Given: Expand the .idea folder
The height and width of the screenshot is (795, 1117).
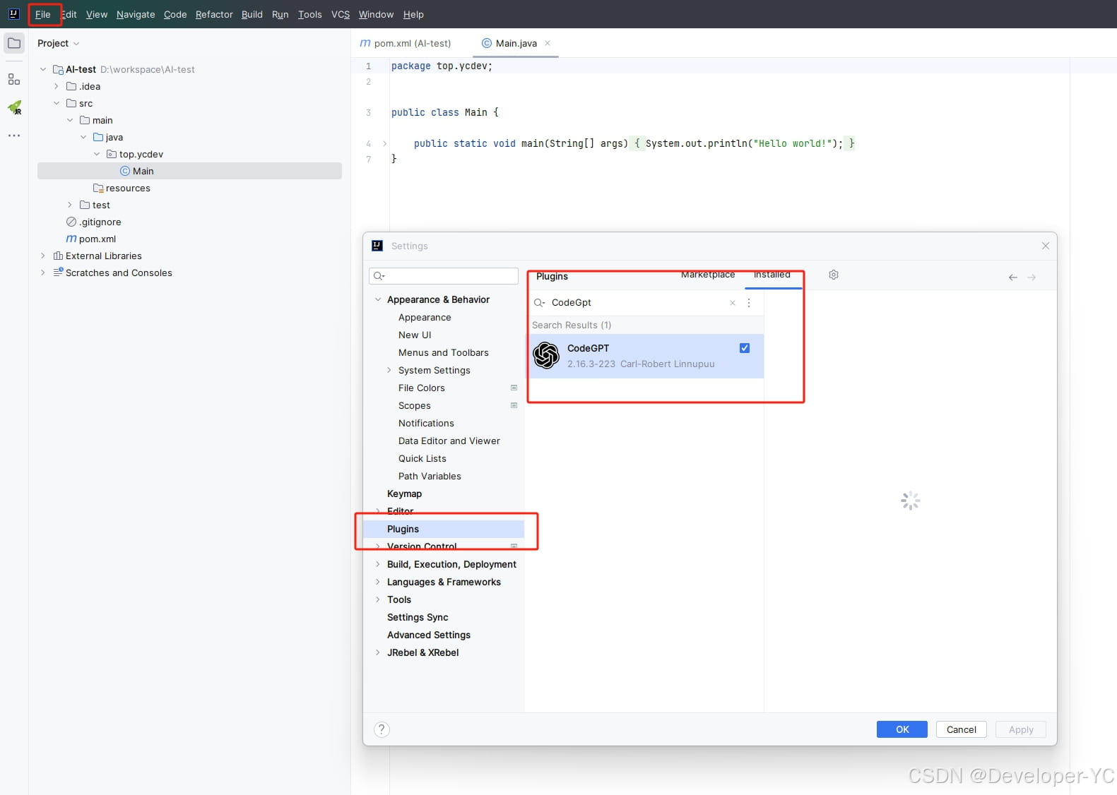Looking at the screenshot, I should (x=57, y=86).
